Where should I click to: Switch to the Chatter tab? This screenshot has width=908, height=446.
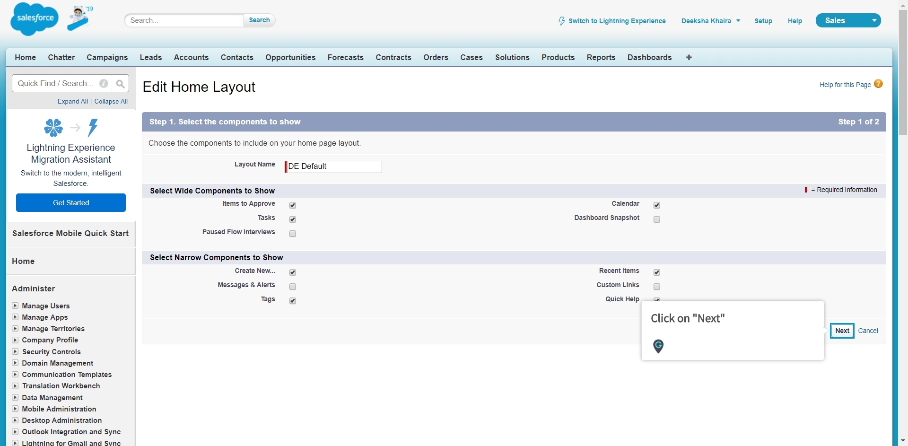(61, 57)
